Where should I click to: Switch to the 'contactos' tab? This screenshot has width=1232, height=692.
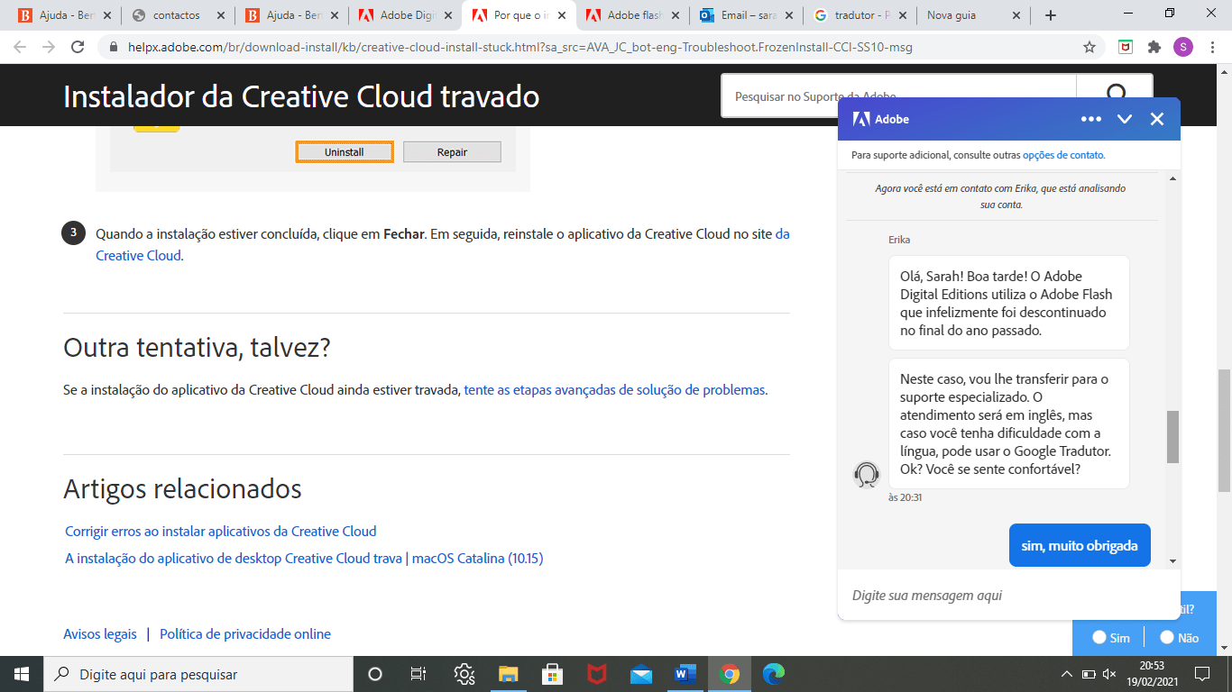(x=177, y=15)
